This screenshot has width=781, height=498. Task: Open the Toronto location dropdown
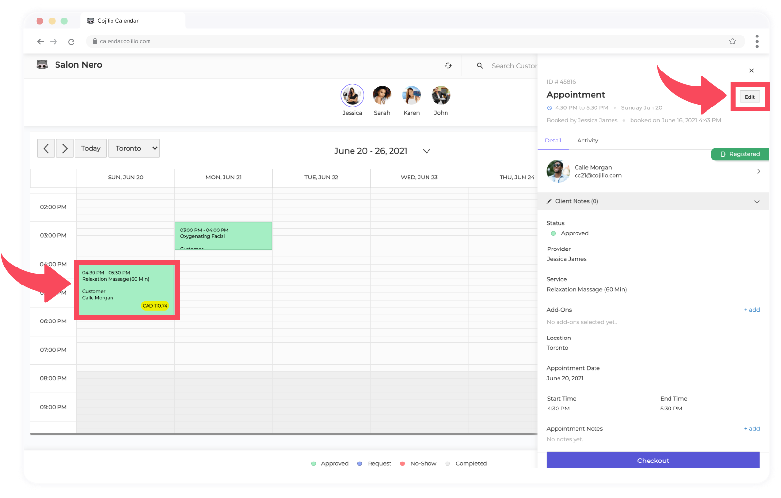[x=134, y=148]
